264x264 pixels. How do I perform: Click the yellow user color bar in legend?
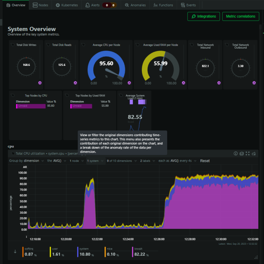point(50,252)
